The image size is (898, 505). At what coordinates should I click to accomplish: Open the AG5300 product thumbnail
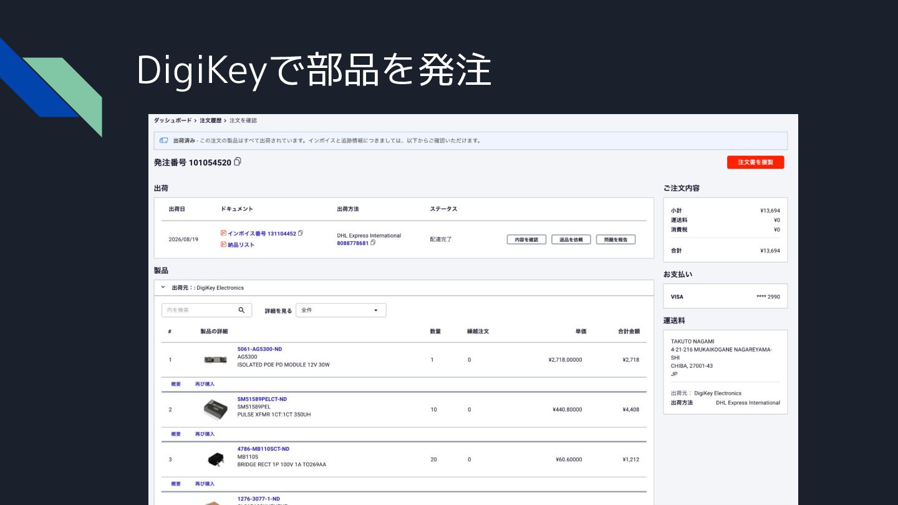[215, 360]
